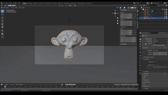Enable Viewport denoising checkbox
The image size is (168, 95).
(x=153, y=65)
